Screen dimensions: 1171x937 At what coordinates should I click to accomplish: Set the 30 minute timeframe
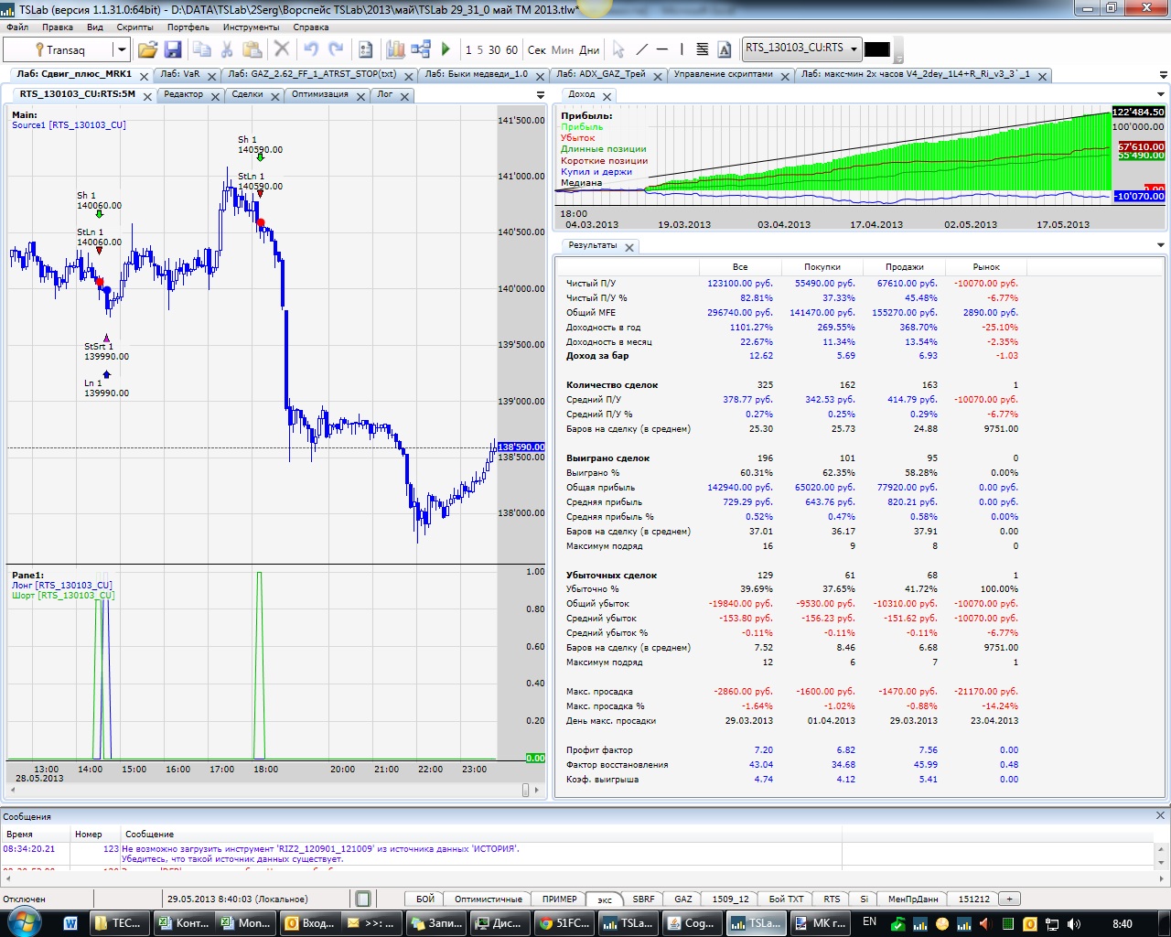coord(494,49)
